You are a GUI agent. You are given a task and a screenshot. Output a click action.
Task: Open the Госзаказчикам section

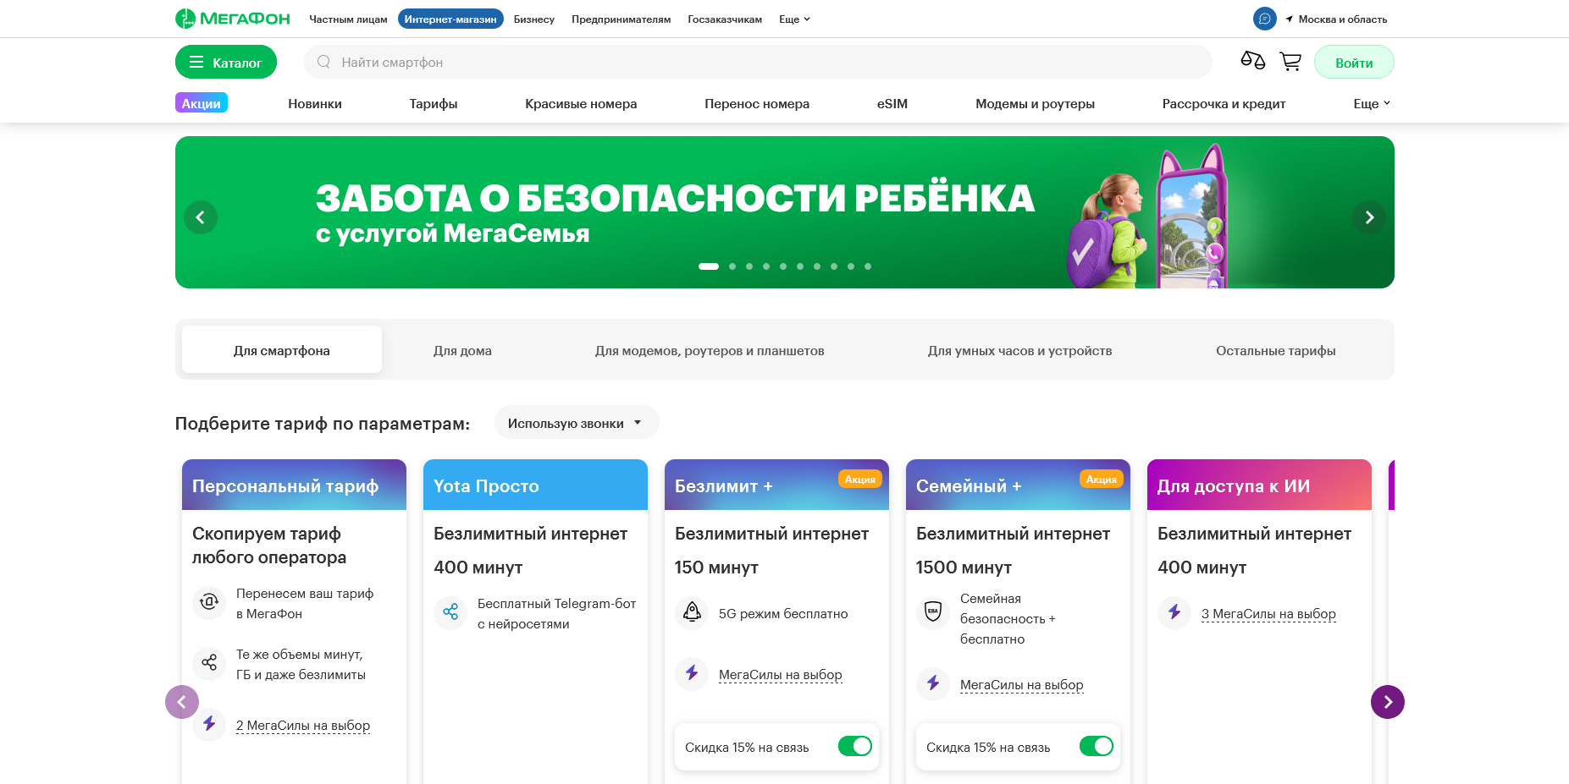point(725,19)
